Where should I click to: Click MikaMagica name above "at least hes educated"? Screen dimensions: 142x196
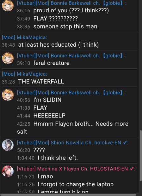coord(32,37)
